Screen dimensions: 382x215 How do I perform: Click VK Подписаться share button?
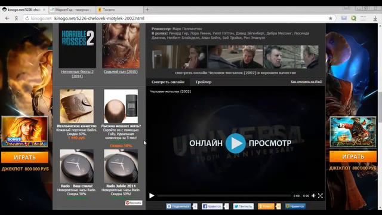178,207
